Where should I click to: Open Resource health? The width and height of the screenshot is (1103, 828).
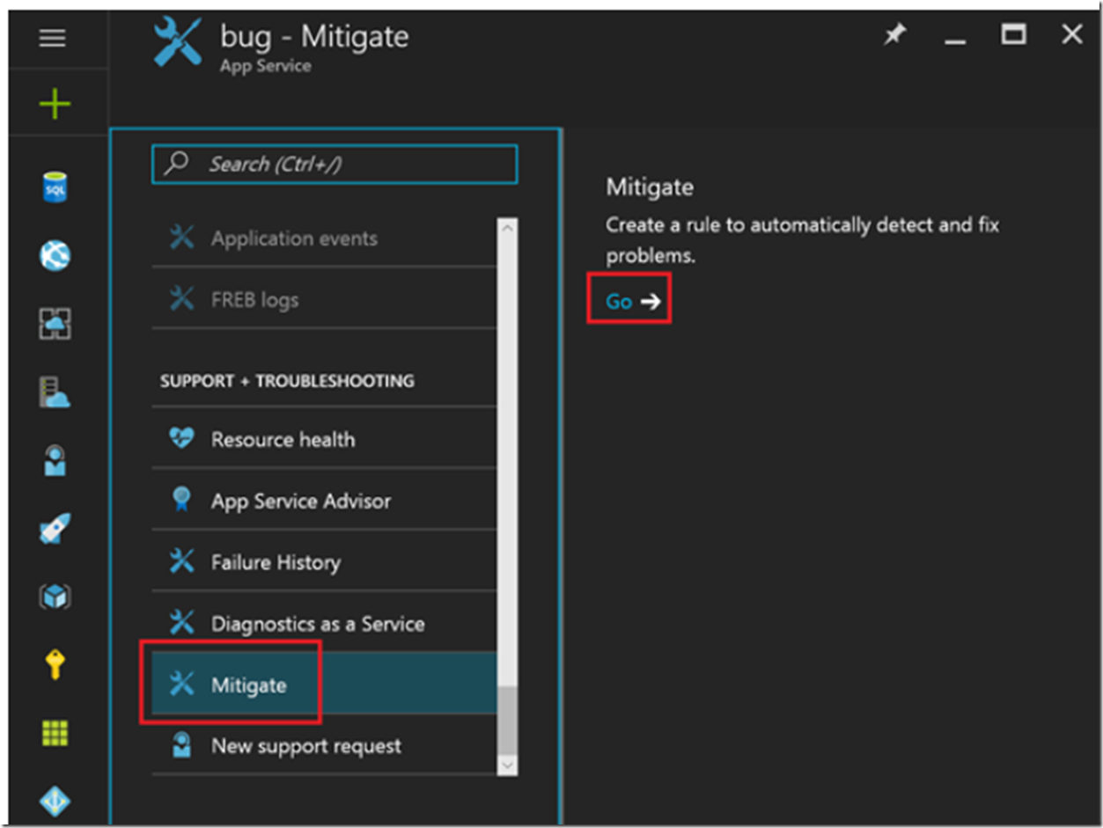pyautogui.click(x=324, y=438)
